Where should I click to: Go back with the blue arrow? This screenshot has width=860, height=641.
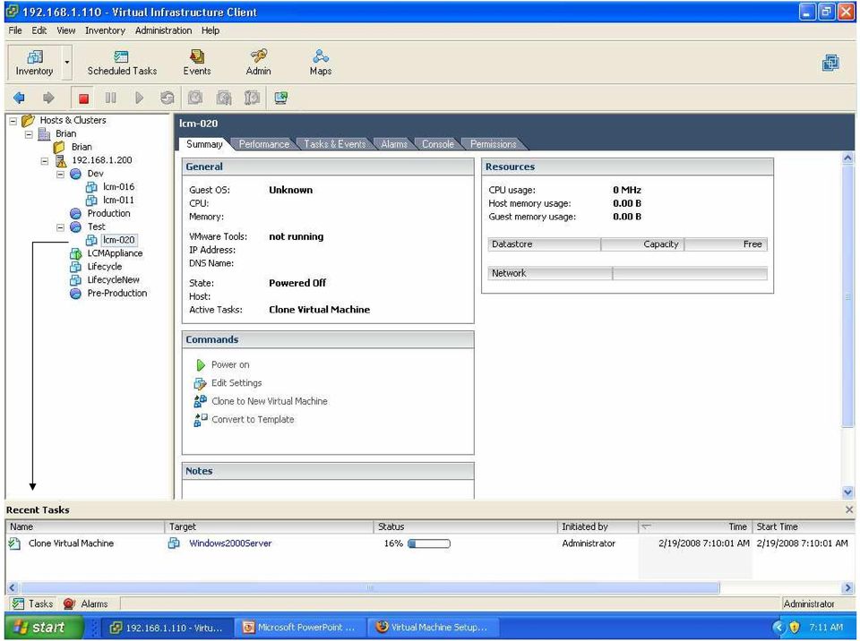pyautogui.click(x=19, y=98)
